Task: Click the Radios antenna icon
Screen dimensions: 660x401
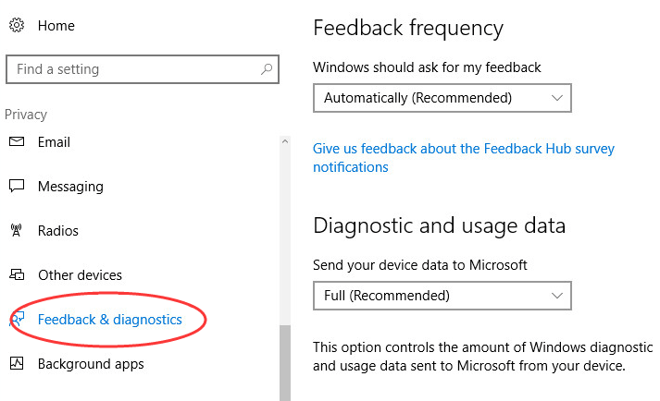Action: [x=17, y=230]
